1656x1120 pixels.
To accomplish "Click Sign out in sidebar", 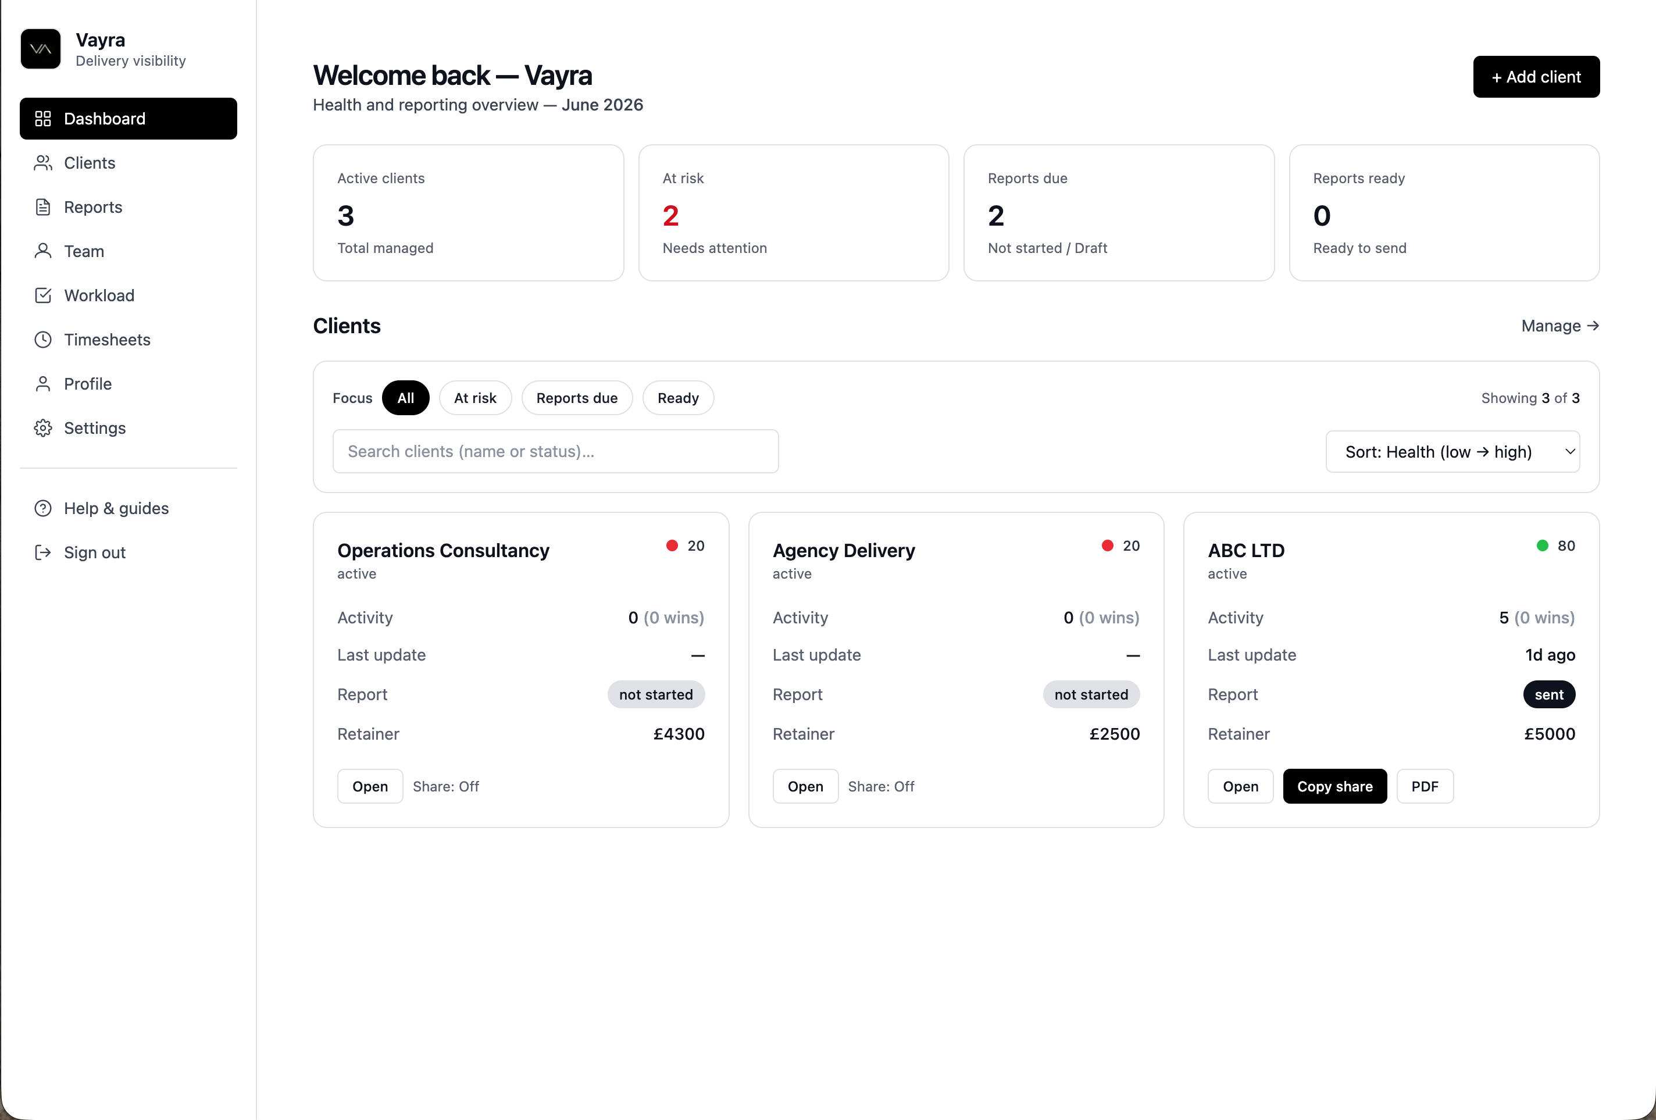I will coord(129,553).
